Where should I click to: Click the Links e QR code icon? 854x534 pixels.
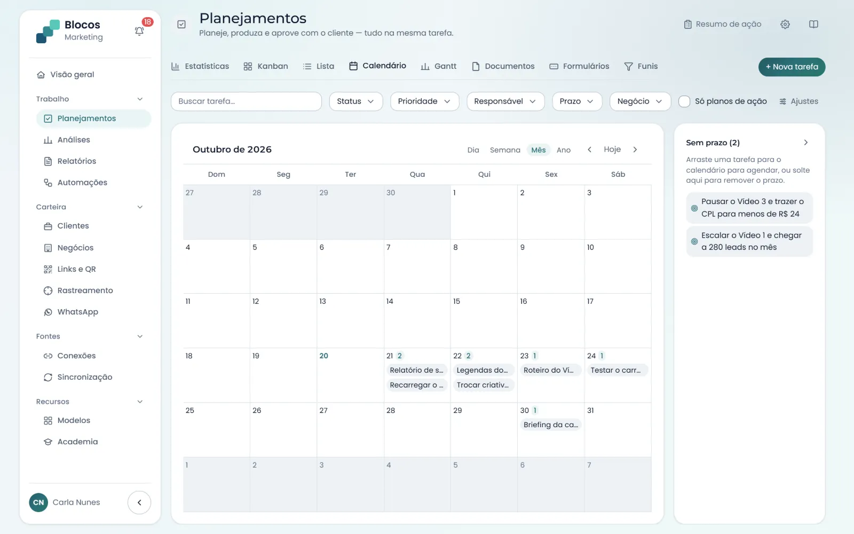48,269
